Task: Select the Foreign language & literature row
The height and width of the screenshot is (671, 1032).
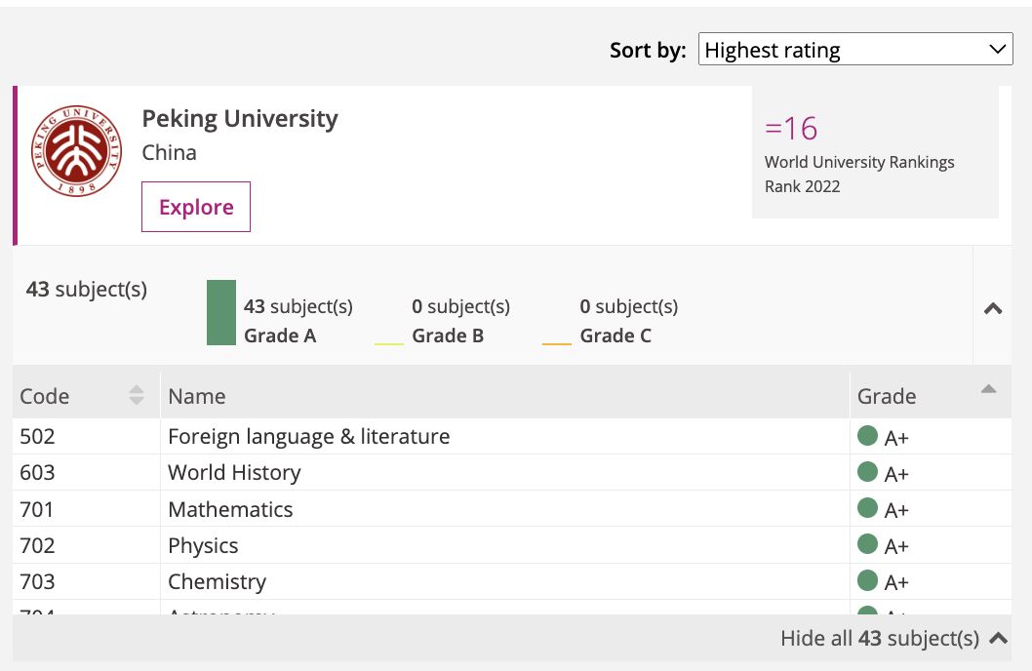Action: click(511, 436)
